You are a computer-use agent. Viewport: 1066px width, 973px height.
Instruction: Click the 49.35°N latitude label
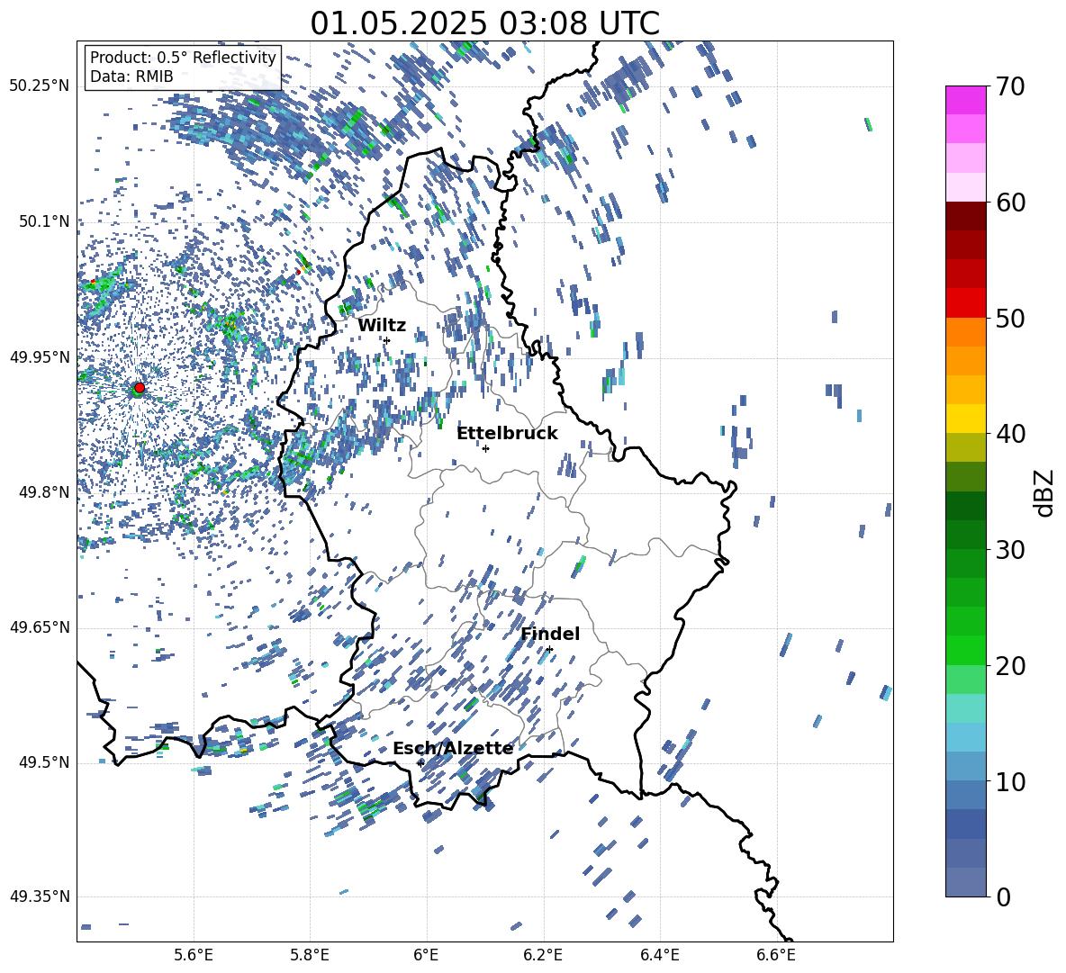click(x=39, y=896)
